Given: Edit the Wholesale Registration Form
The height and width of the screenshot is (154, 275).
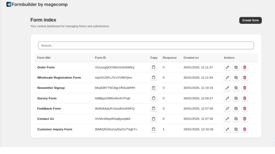Looking at the screenshot, I should 227,78.
